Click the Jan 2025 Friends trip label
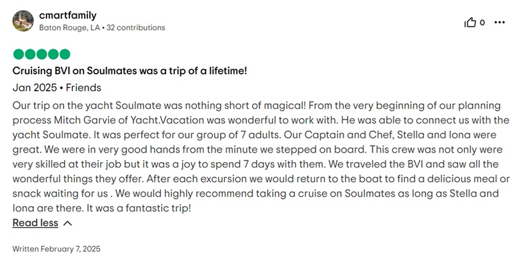 point(57,87)
